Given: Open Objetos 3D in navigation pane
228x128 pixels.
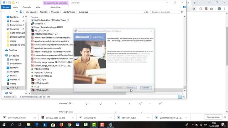Looking at the screenshot, I should [15, 80].
